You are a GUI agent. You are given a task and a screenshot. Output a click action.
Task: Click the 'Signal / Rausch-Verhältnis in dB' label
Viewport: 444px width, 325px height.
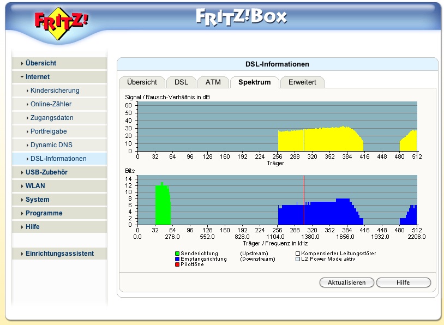click(167, 97)
